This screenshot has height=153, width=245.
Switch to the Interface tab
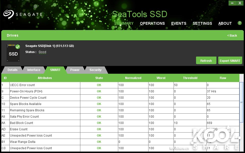click(34, 70)
